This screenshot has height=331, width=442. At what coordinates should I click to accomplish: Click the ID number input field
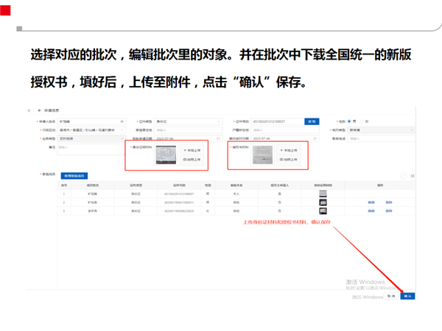[x=277, y=121]
